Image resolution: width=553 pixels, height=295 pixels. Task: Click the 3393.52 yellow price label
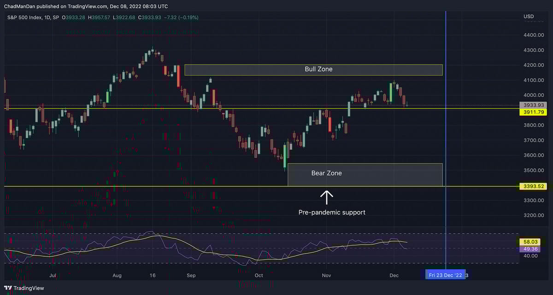[530, 187]
